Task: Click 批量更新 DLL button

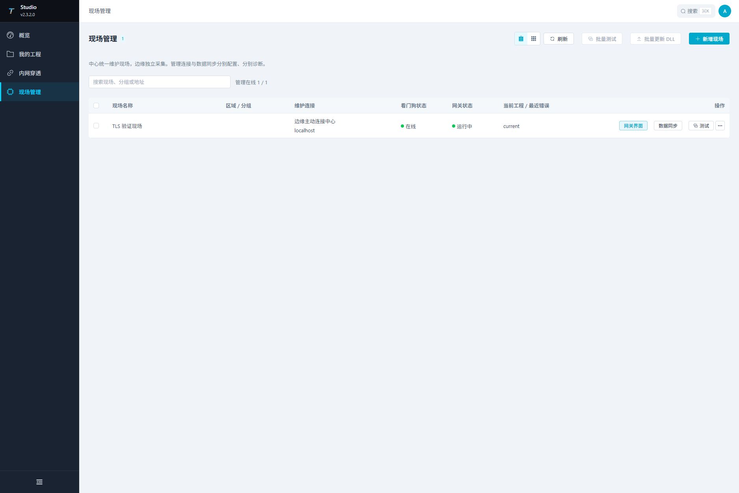Action: tap(655, 39)
